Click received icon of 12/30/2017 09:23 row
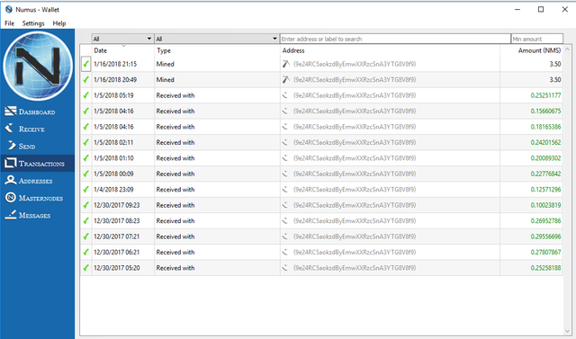This screenshot has width=576, height=339. (x=284, y=205)
